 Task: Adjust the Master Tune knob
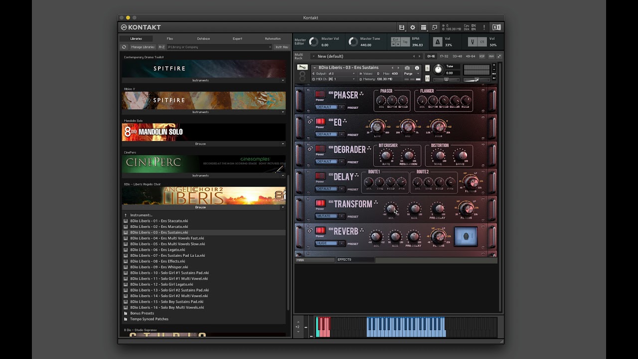pyautogui.click(x=353, y=42)
